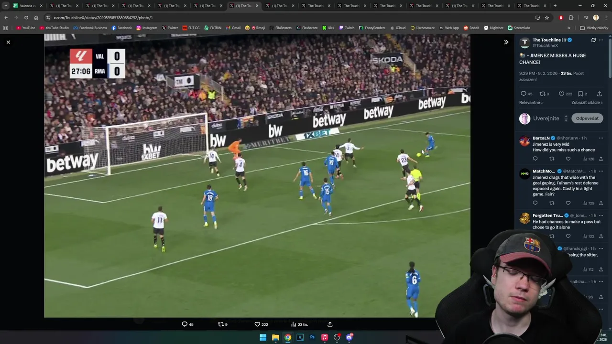Open the Chrome extensions puzzle icon

(x=571, y=18)
